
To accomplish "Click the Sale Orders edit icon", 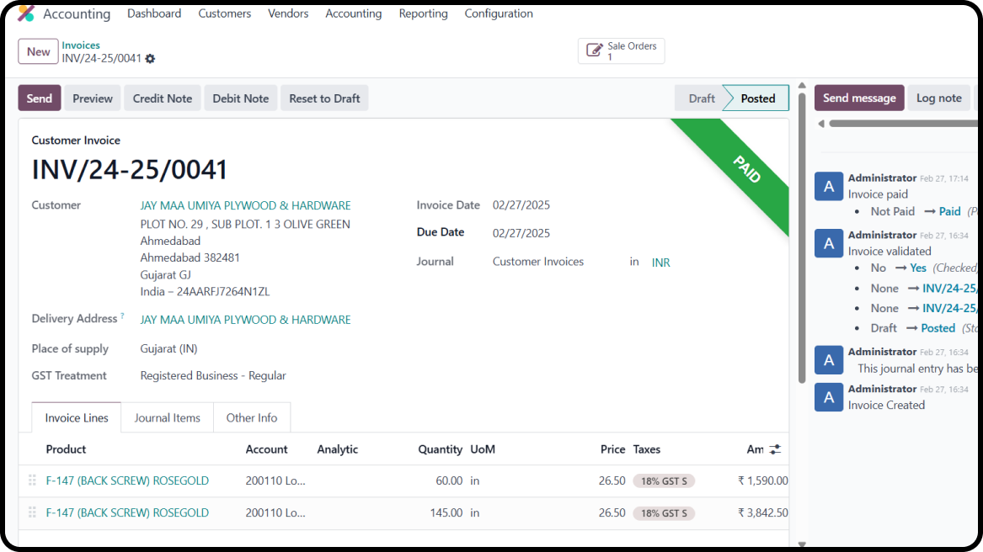I will pos(594,51).
